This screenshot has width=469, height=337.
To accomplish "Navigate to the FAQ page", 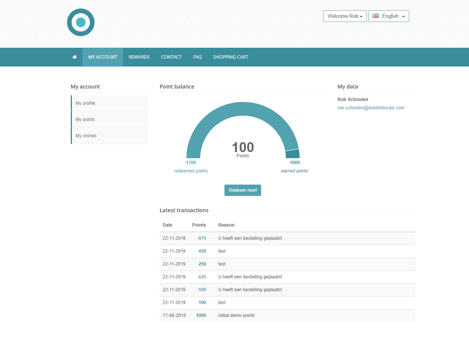I will [197, 57].
